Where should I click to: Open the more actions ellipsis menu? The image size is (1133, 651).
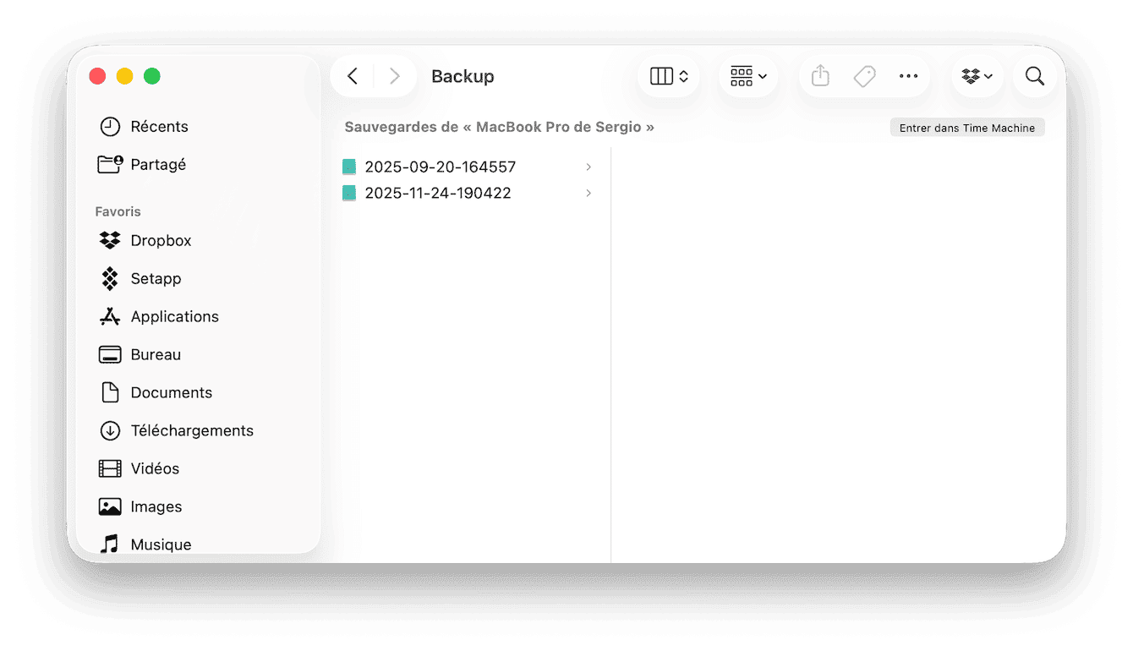point(908,76)
